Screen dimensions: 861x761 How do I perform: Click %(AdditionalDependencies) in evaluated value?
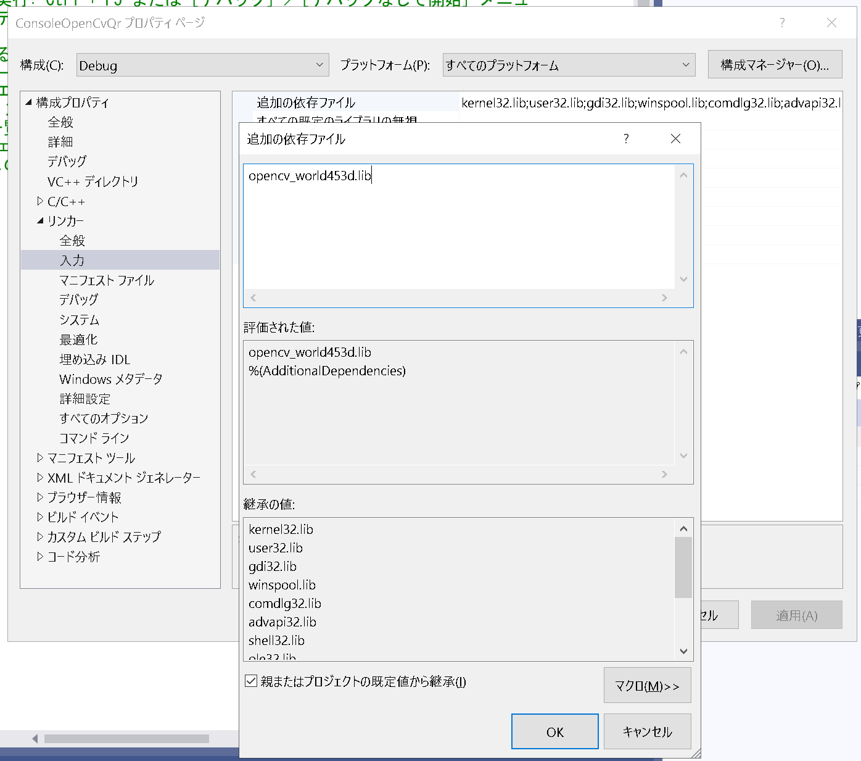click(x=327, y=371)
